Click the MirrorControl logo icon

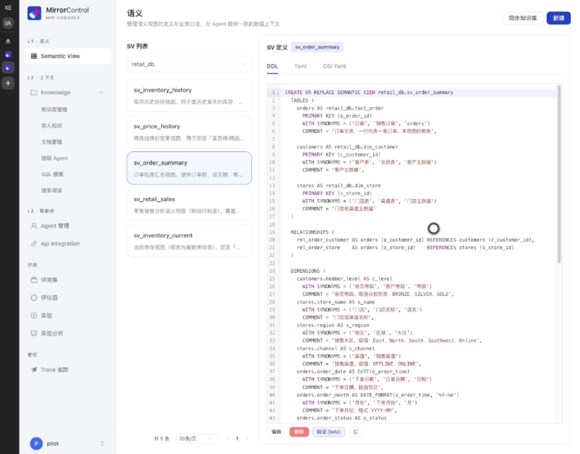point(34,13)
